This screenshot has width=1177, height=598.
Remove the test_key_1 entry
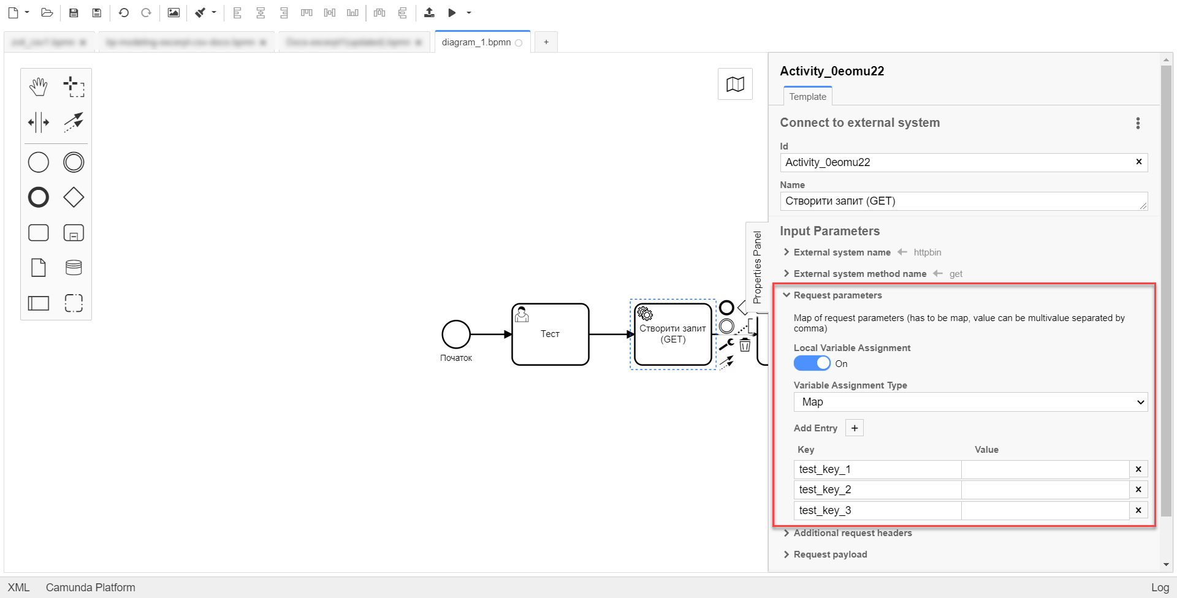coord(1138,469)
